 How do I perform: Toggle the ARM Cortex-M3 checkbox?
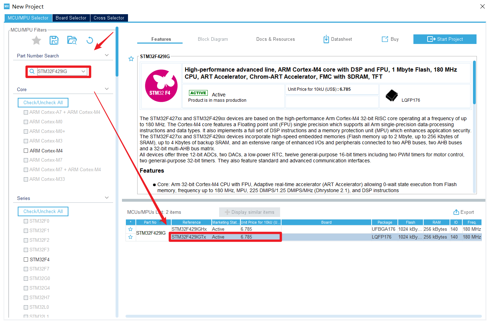pyautogui.click(x=26, y=141)
